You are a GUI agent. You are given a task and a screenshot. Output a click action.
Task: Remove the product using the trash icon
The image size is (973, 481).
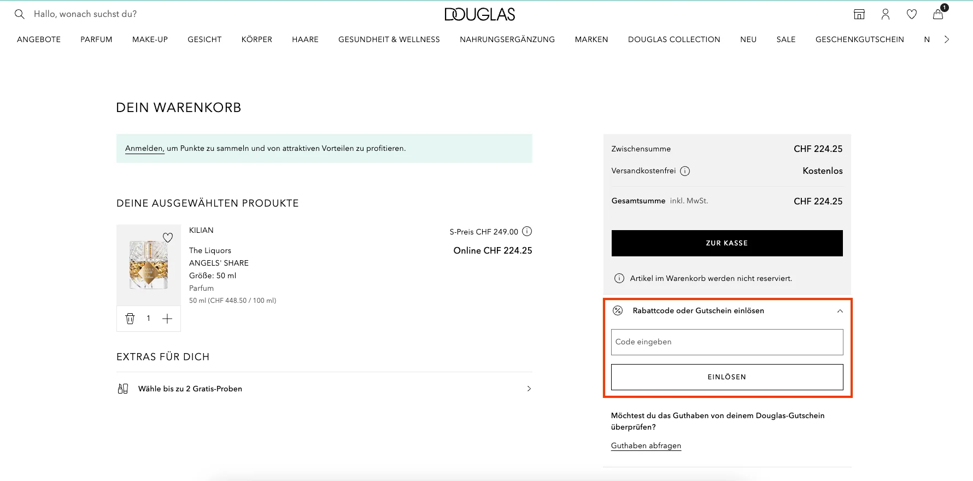[x=130, y=318]
